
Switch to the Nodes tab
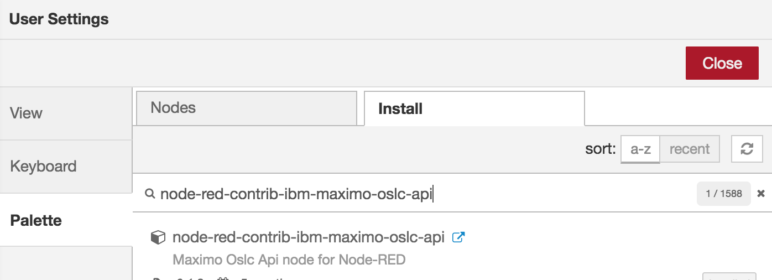tap(247, 108)
